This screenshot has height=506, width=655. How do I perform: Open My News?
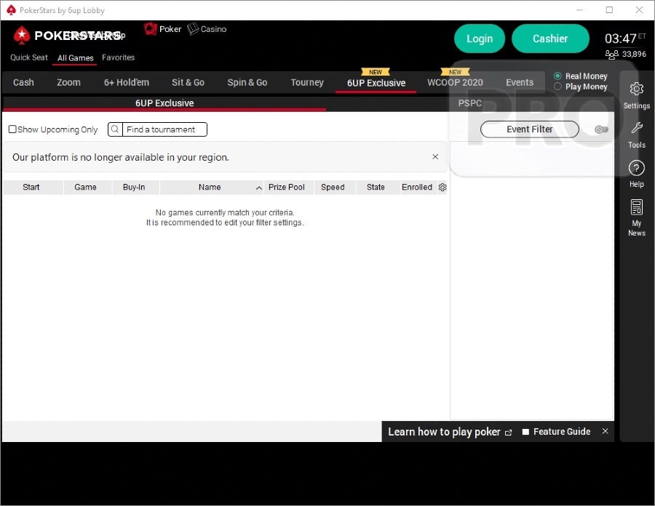click(636, 217)
